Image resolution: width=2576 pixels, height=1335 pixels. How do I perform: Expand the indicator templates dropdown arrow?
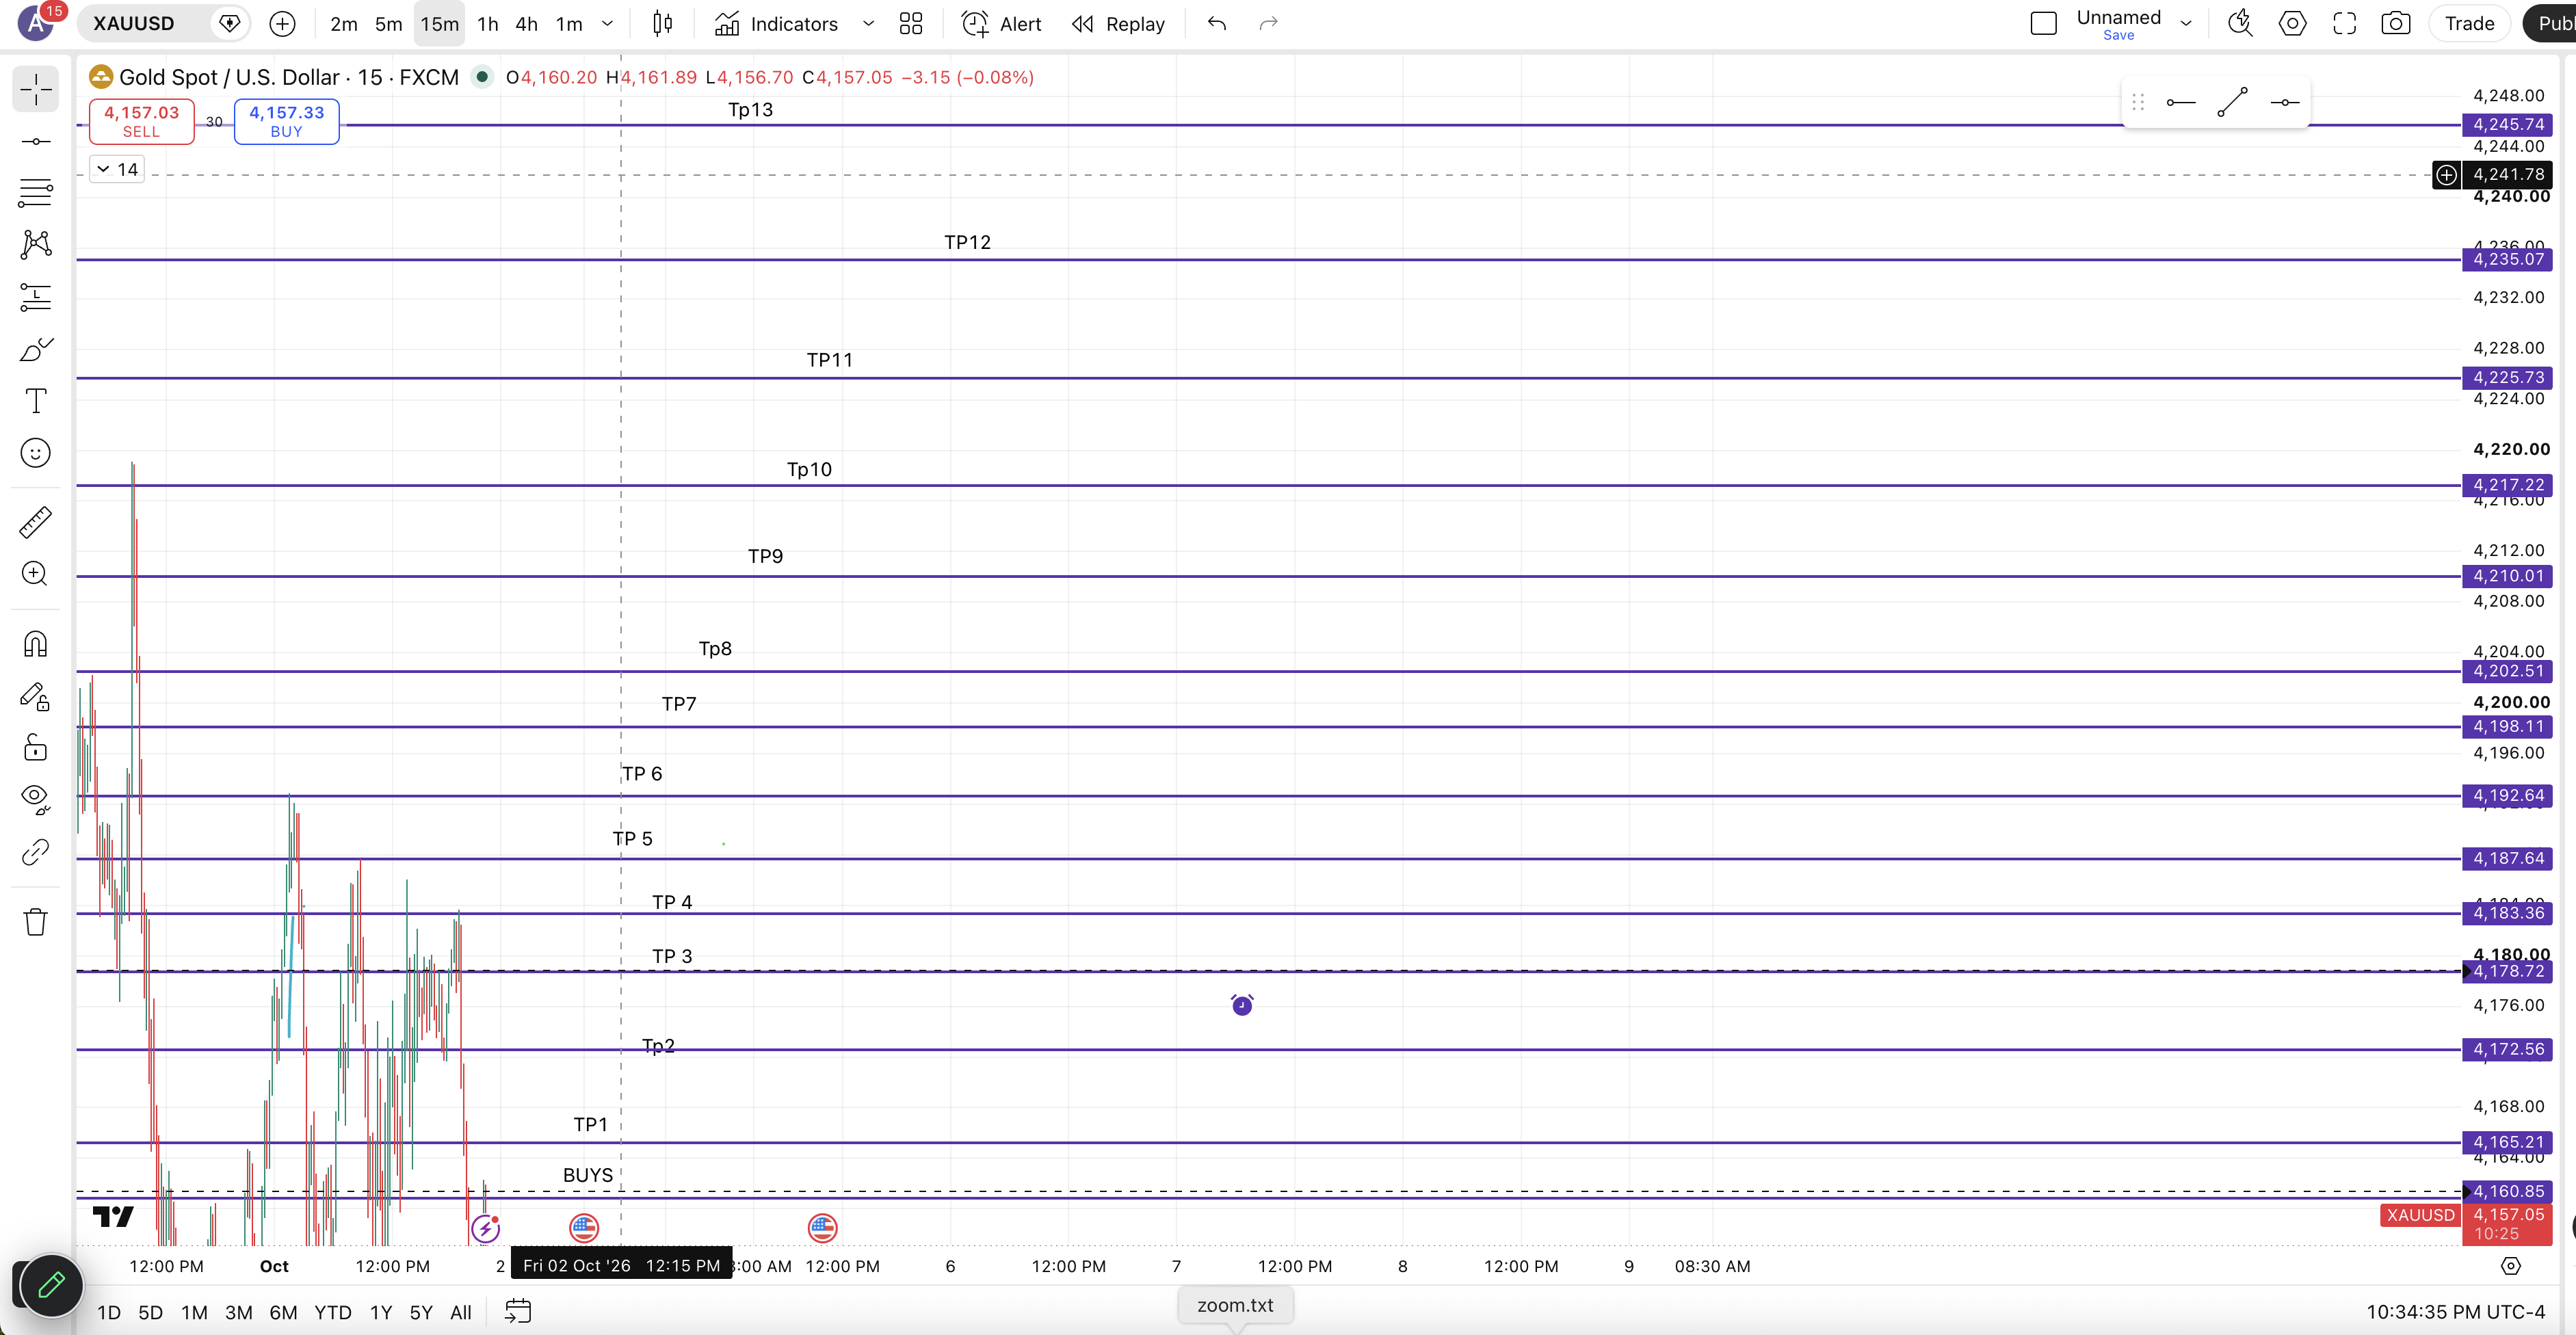coord(868,23)
